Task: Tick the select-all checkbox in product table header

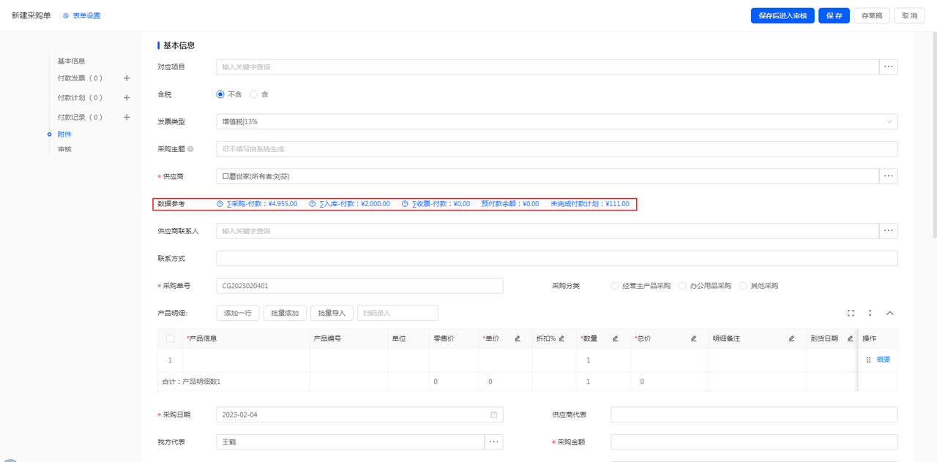Action: pyautogui.click(x=171, y=338)
